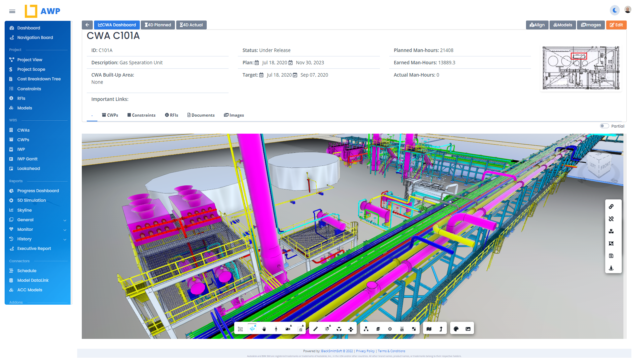Toggle dark mode moon icon

(614, 10)
